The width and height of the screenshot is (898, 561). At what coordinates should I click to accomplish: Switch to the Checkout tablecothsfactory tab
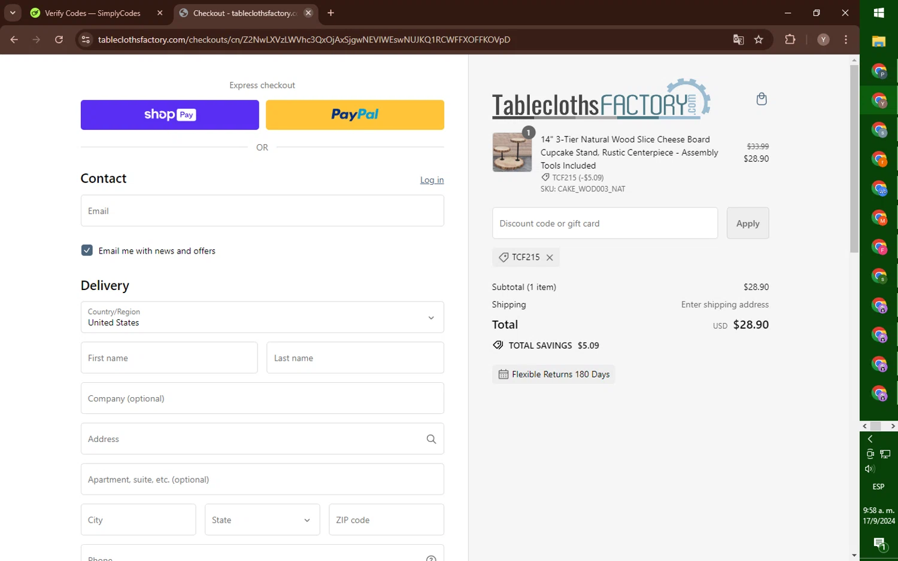tap(245, 13)
